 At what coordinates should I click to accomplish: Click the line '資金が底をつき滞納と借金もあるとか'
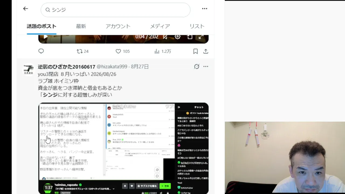point(80,88)
